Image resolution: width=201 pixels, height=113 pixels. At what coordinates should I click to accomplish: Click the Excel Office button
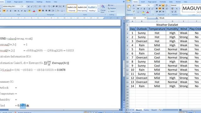(x=128, y=1)
